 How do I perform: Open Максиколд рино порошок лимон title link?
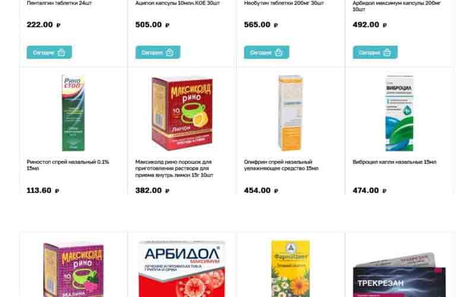pyautogui.click(x=174, y=169)
